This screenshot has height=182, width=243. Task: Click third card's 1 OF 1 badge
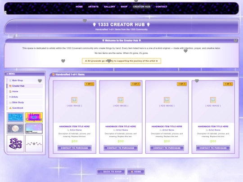(x=182, y=84)
